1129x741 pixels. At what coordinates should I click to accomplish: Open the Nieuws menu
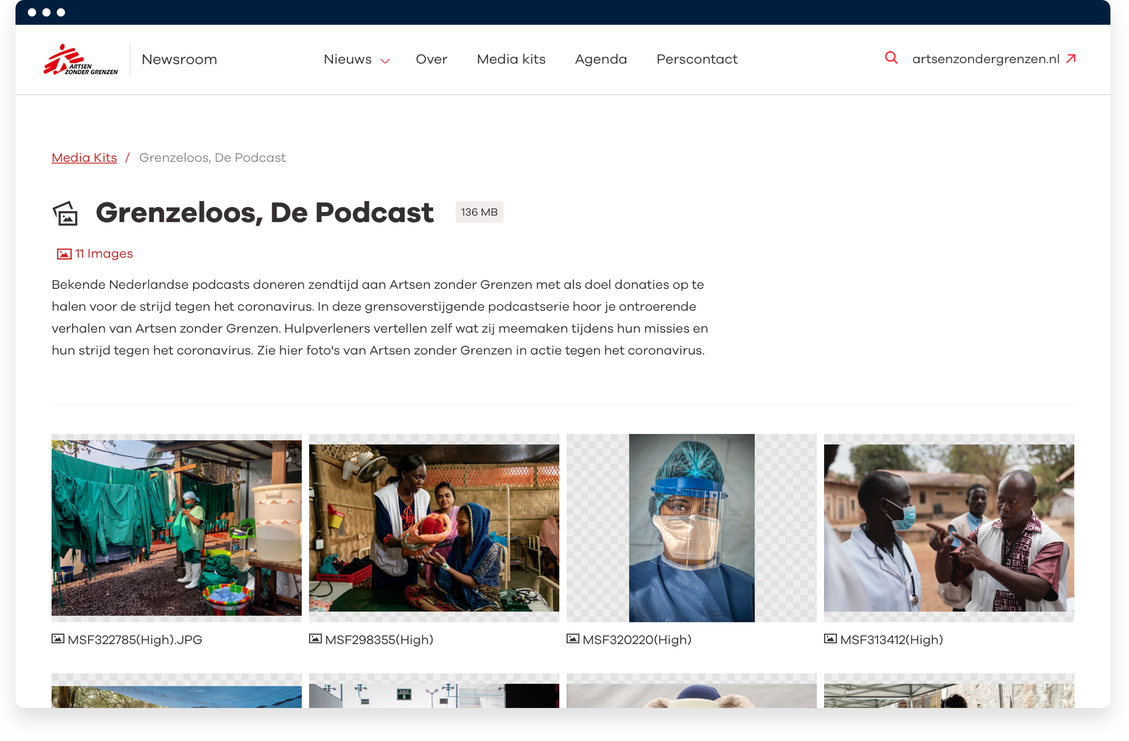click(x=347, y=59)
